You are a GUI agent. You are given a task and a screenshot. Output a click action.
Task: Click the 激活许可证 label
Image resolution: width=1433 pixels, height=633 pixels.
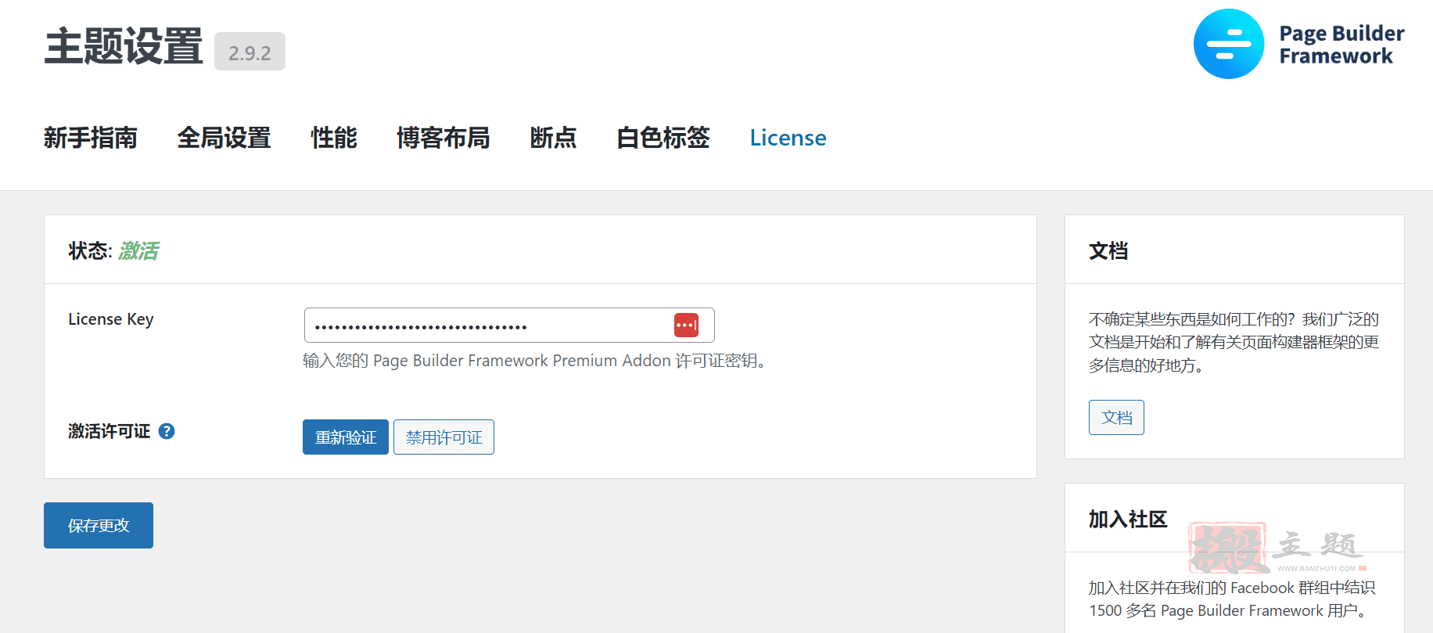click(x=109, y=431)
